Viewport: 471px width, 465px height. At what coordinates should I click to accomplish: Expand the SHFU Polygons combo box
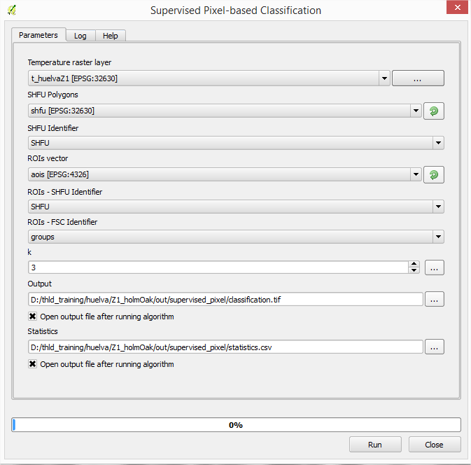click(416, 111)
